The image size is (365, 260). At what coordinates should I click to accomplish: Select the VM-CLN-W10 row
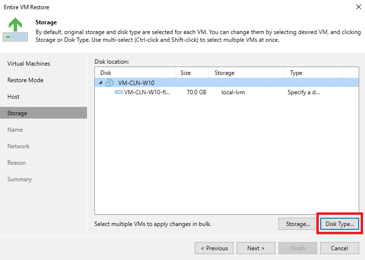[x=226, y=83]
